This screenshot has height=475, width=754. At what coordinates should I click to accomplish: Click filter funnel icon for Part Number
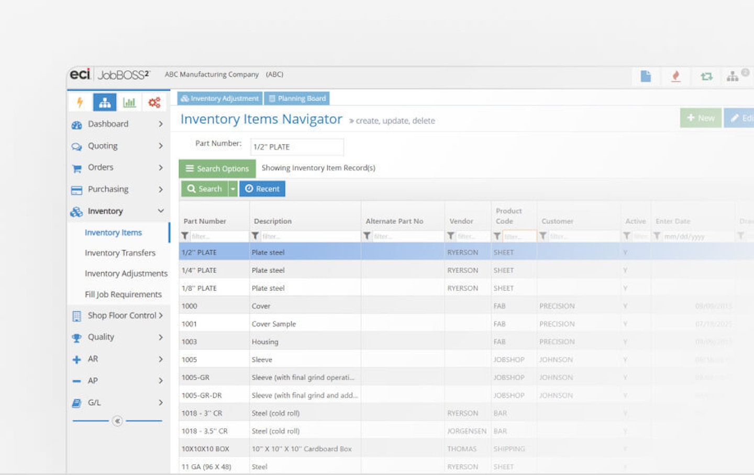pos(185,236)
